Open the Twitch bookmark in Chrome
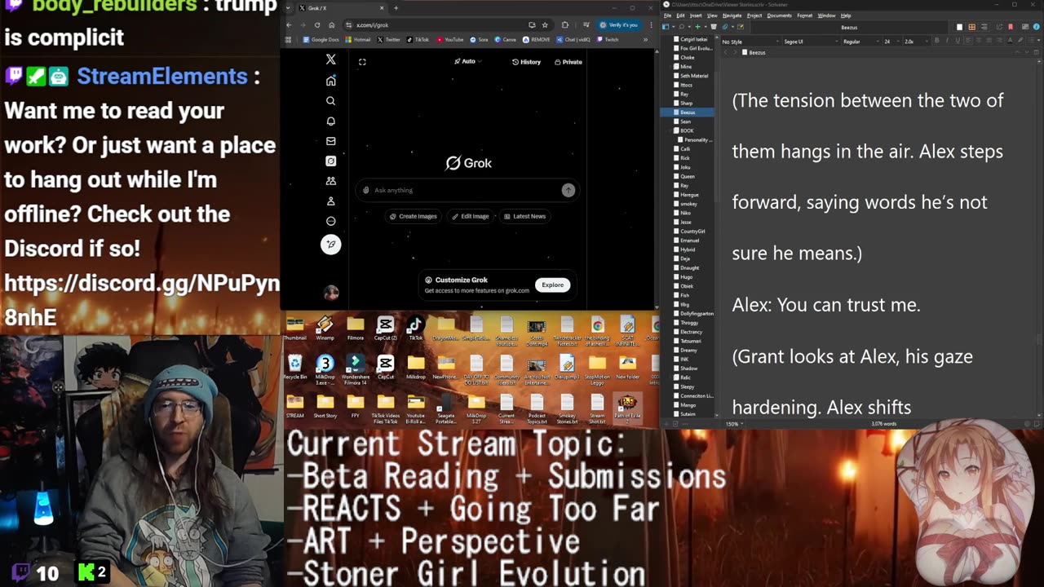Screen dimensions: 1044x587 (x=608, y=39)
